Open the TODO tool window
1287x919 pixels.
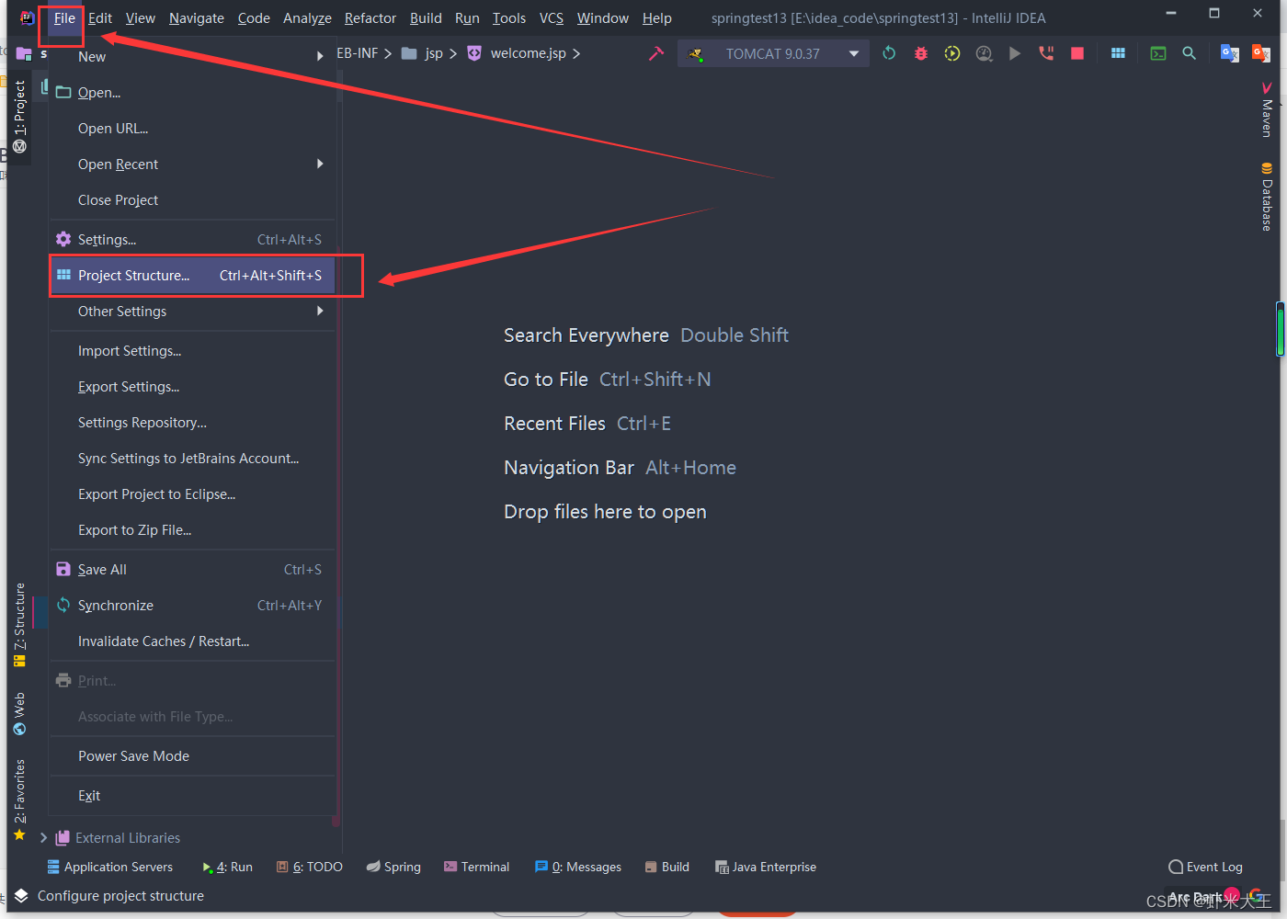310,867
